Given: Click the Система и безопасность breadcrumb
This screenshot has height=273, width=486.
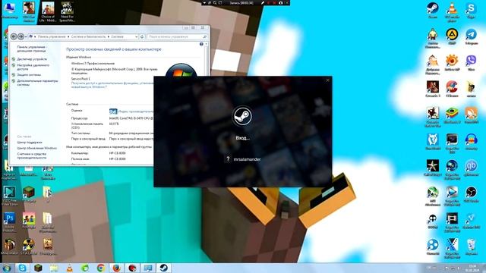Looking at the screenshot, I should [x=89, y=36].
